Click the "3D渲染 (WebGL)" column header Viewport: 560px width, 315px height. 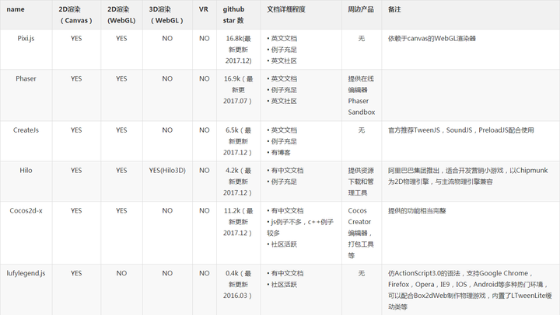coord(166,15)
